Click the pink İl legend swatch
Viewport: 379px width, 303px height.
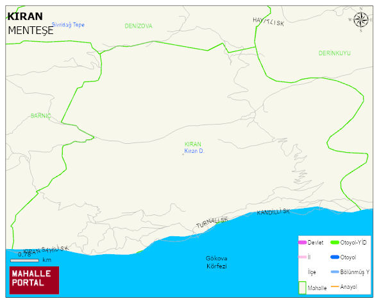(x=303, y=257)
